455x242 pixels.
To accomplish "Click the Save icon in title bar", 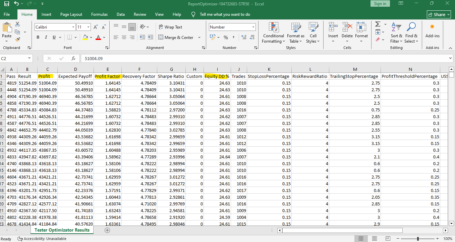I will 7,4.
